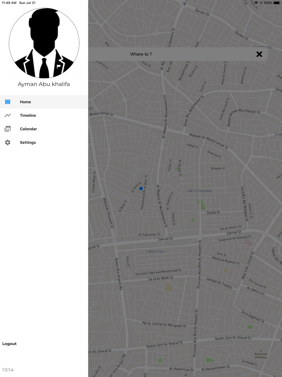Tap the Jiddah St label
The width and height of the screenshot is (282, 377).
tap(192, 146)
